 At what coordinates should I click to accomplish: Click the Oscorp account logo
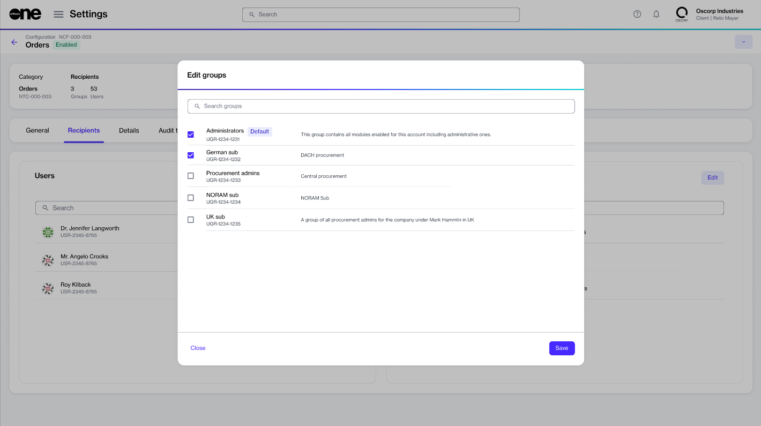click(x=682, y=14)
